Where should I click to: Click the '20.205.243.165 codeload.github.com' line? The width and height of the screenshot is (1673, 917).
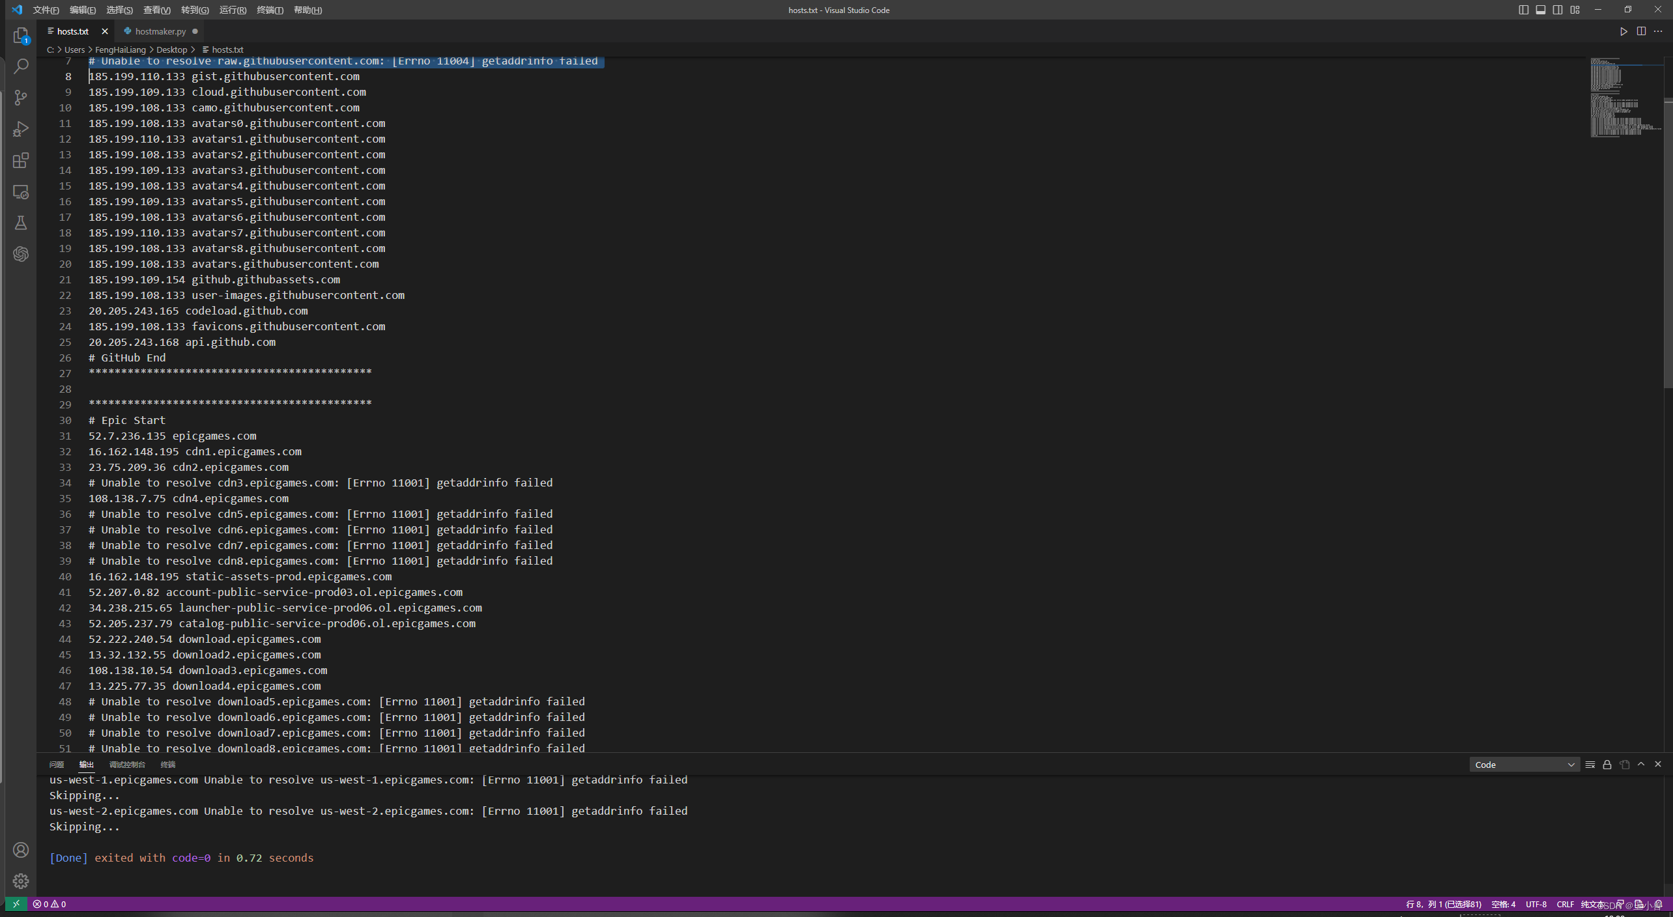click(x=198, y=311)
